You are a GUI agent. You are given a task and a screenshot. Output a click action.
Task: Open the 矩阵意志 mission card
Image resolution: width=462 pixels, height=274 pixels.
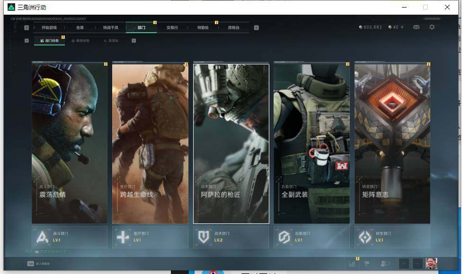392,144
